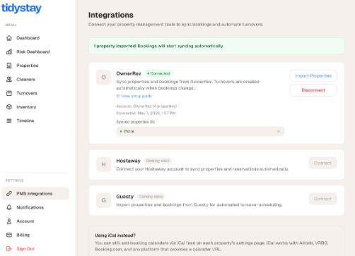Click the Guesty integration title
Image resolution: width=355 pixels, height=256 pixels.
(x=125, y=197)
